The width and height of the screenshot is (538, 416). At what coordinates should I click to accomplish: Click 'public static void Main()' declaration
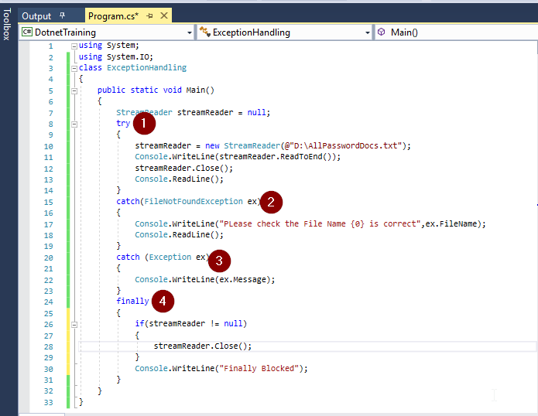(156, 90)
